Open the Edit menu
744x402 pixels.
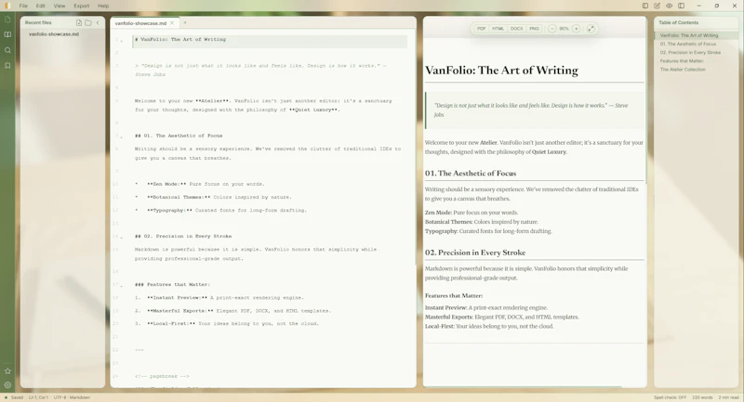coord(41,6)
